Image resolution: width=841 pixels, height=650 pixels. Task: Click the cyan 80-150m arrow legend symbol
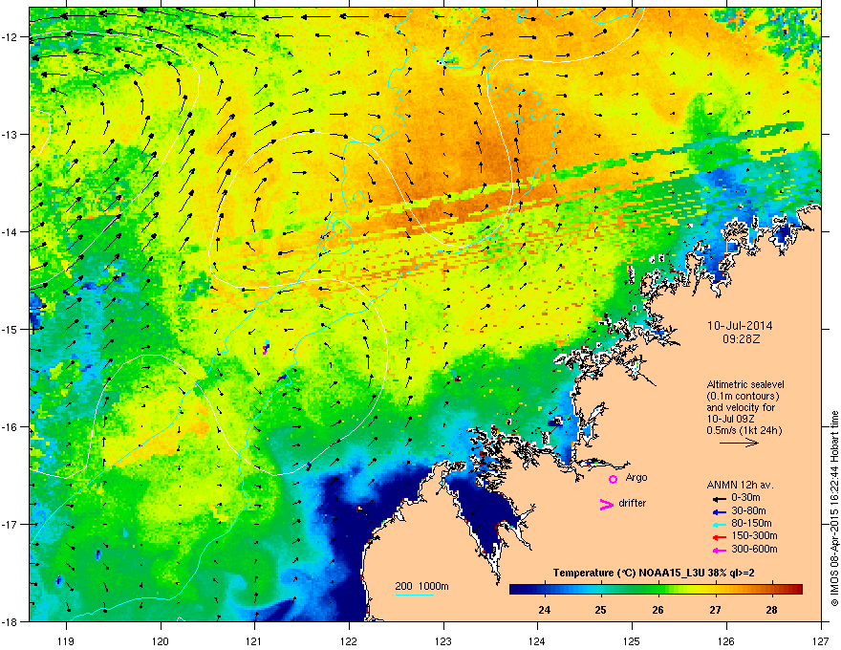[720, 524]
